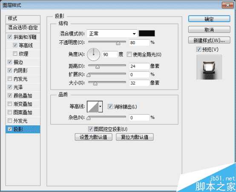Click the 不透明度 value field
This screenshot has height=192, width=236.
coord(139,42)
